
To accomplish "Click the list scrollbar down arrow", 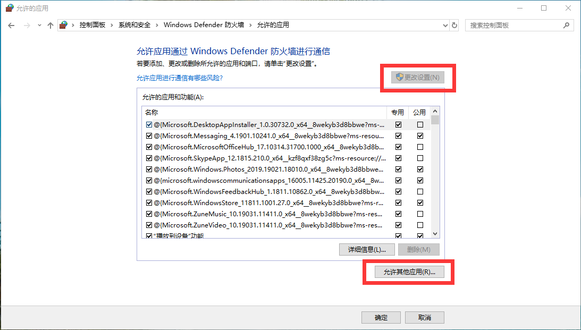I will [x=435, y=234].
